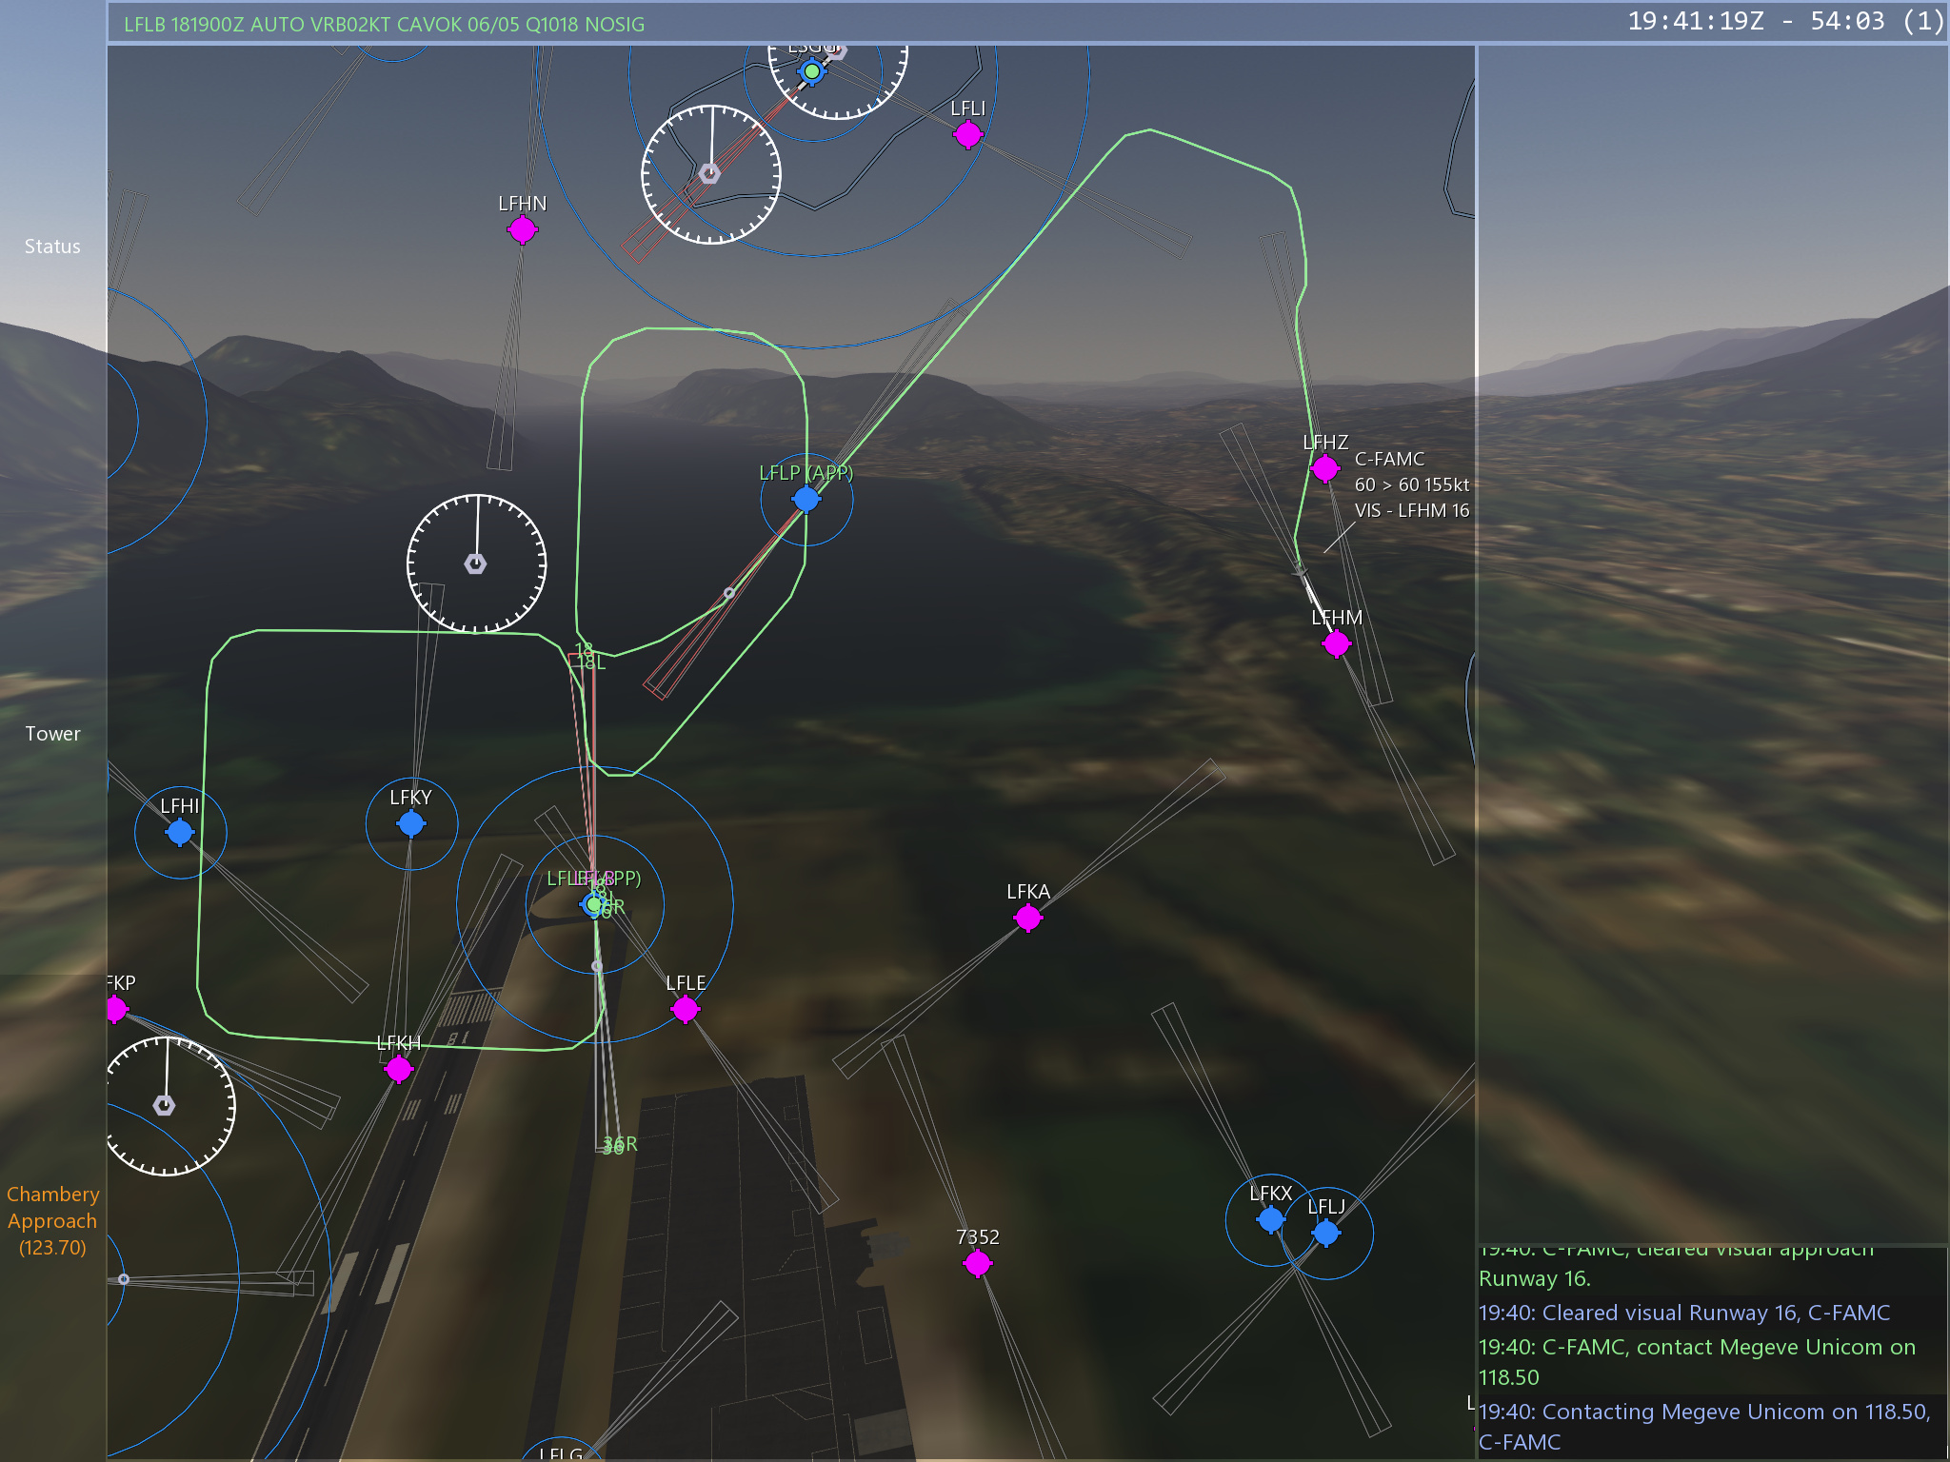Click the LFKX blue airport marker

[1270, 1219]
